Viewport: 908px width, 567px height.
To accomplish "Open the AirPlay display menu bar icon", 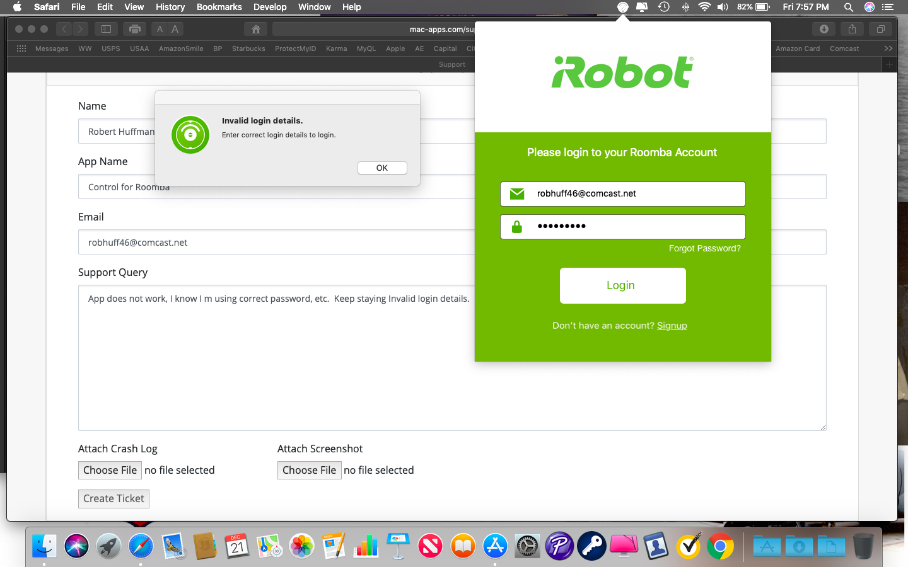I will 642,7.
